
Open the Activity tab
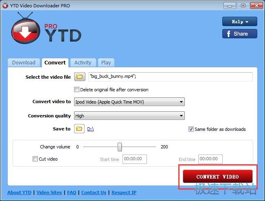pyautogui.click(x=83, y=63)
